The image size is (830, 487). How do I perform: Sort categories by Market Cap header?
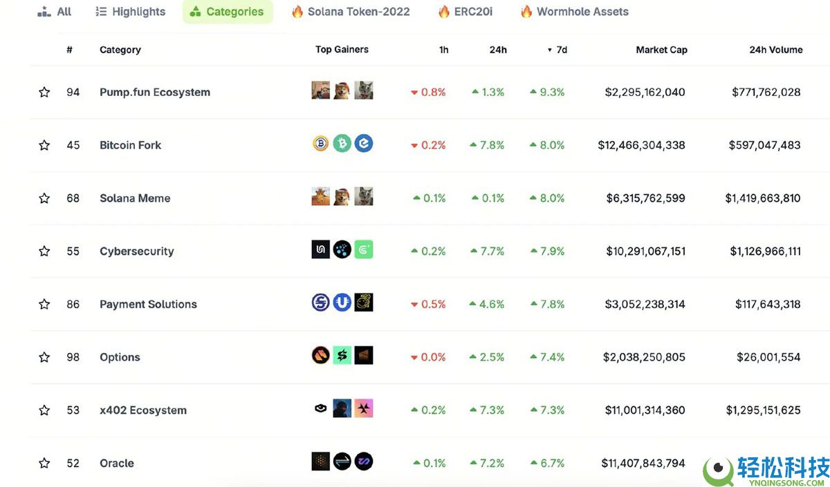pyautogui.click(x=661, y=50)
